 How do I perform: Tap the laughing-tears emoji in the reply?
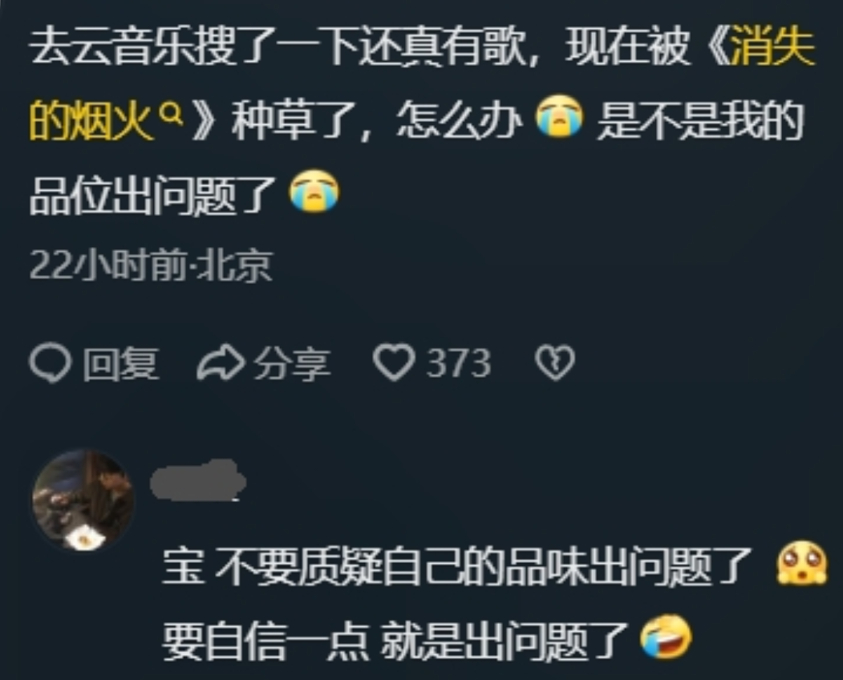tap(666, 637)
